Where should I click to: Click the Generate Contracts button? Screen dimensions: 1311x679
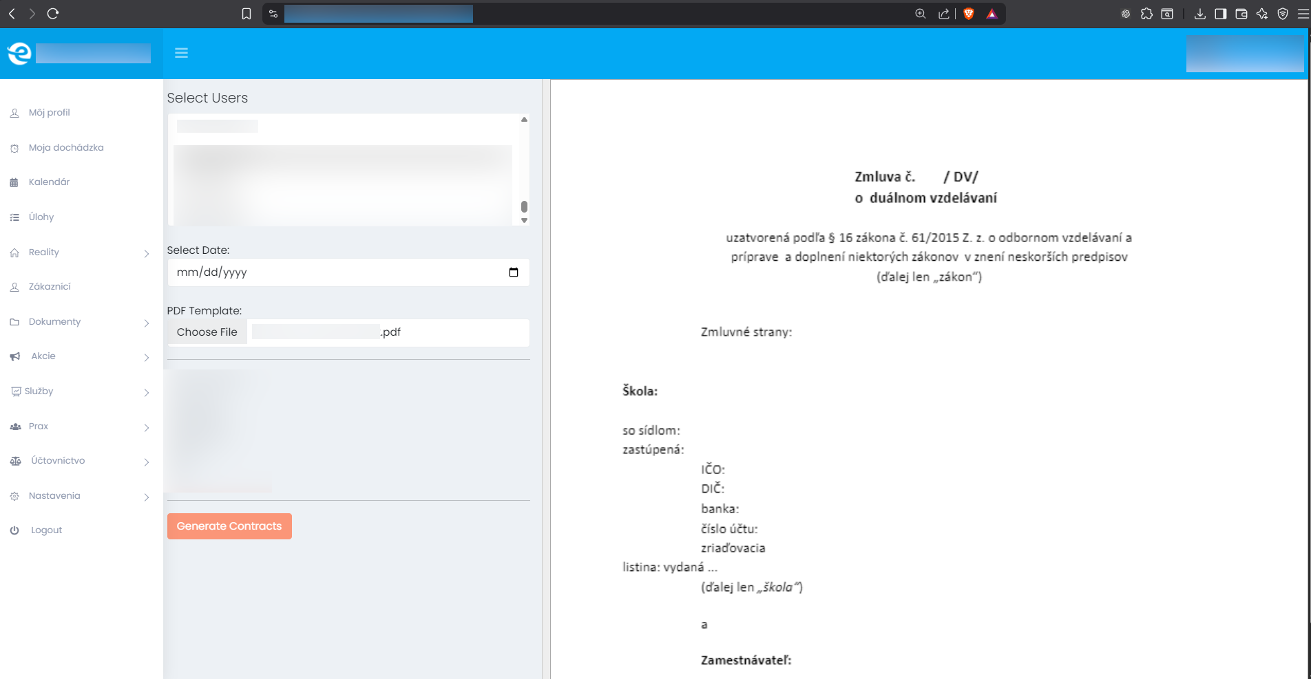click(229, 526)
